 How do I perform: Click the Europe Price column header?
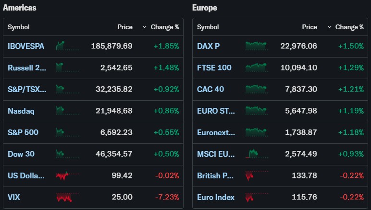(309, 27)
